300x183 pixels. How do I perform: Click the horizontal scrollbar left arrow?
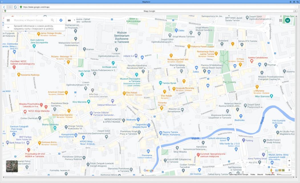(x=3, y=177)
